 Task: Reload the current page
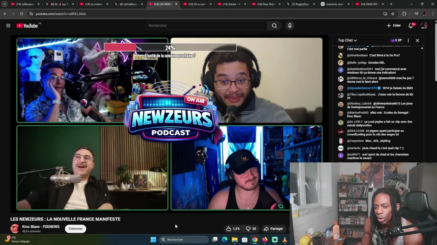tap(21, 14)
